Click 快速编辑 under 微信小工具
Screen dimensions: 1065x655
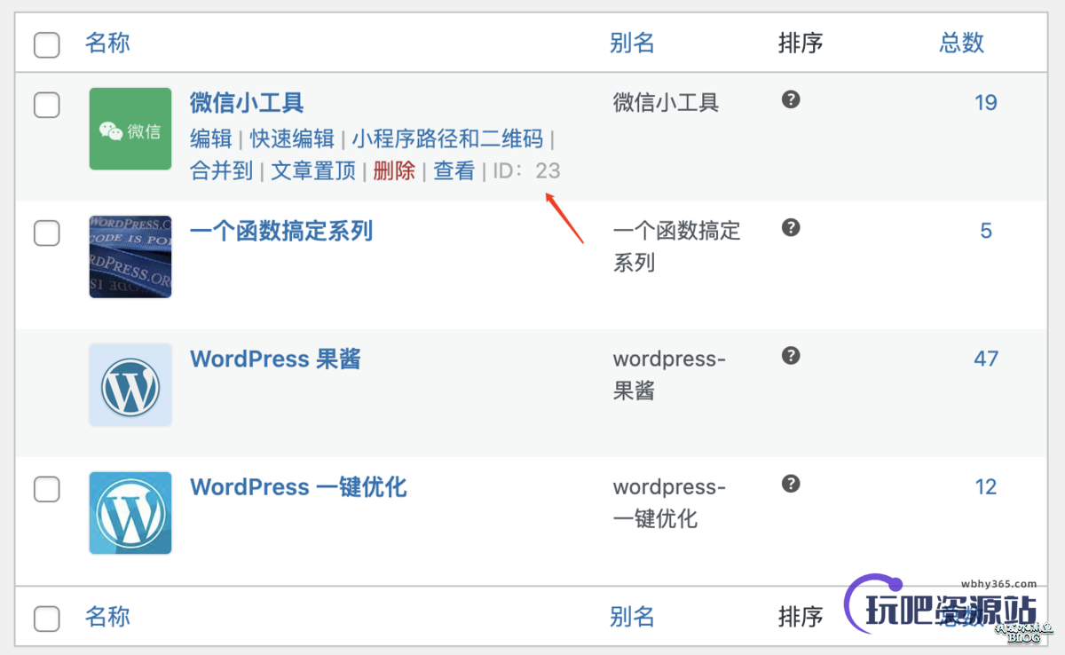292,139
